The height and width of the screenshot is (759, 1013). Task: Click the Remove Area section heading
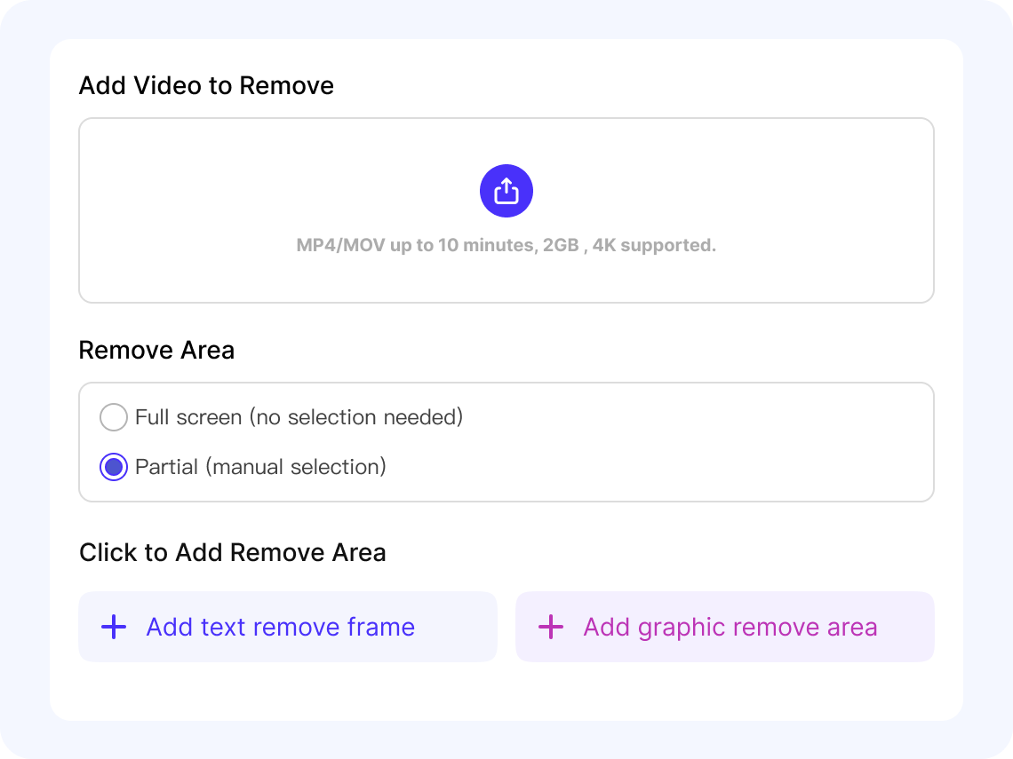[156, 350]
